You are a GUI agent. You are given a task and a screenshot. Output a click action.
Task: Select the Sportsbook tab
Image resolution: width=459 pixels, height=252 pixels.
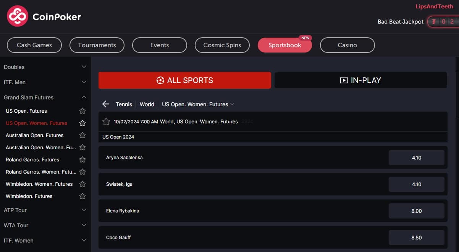click(x=285, y=45)
